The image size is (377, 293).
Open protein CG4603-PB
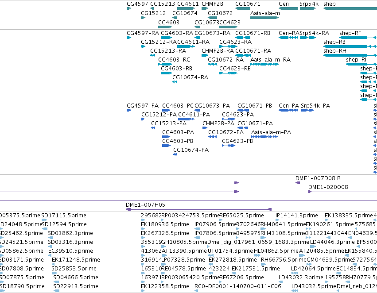coord(178,141)
